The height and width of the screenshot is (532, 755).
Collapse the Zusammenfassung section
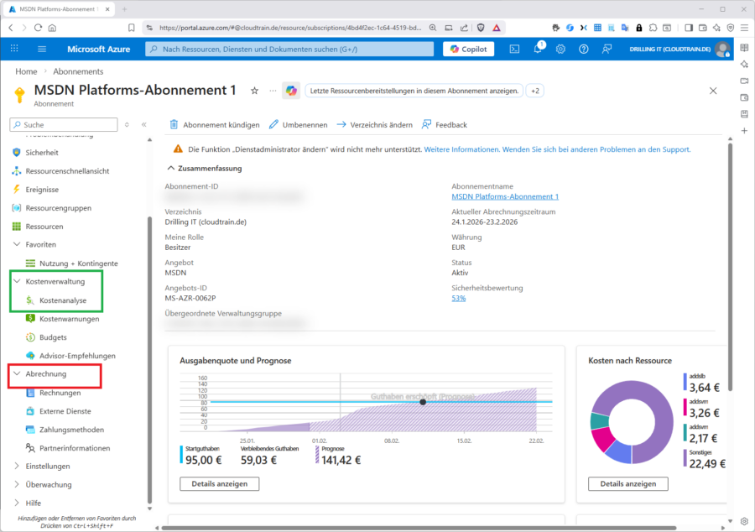tap(171, 168)
